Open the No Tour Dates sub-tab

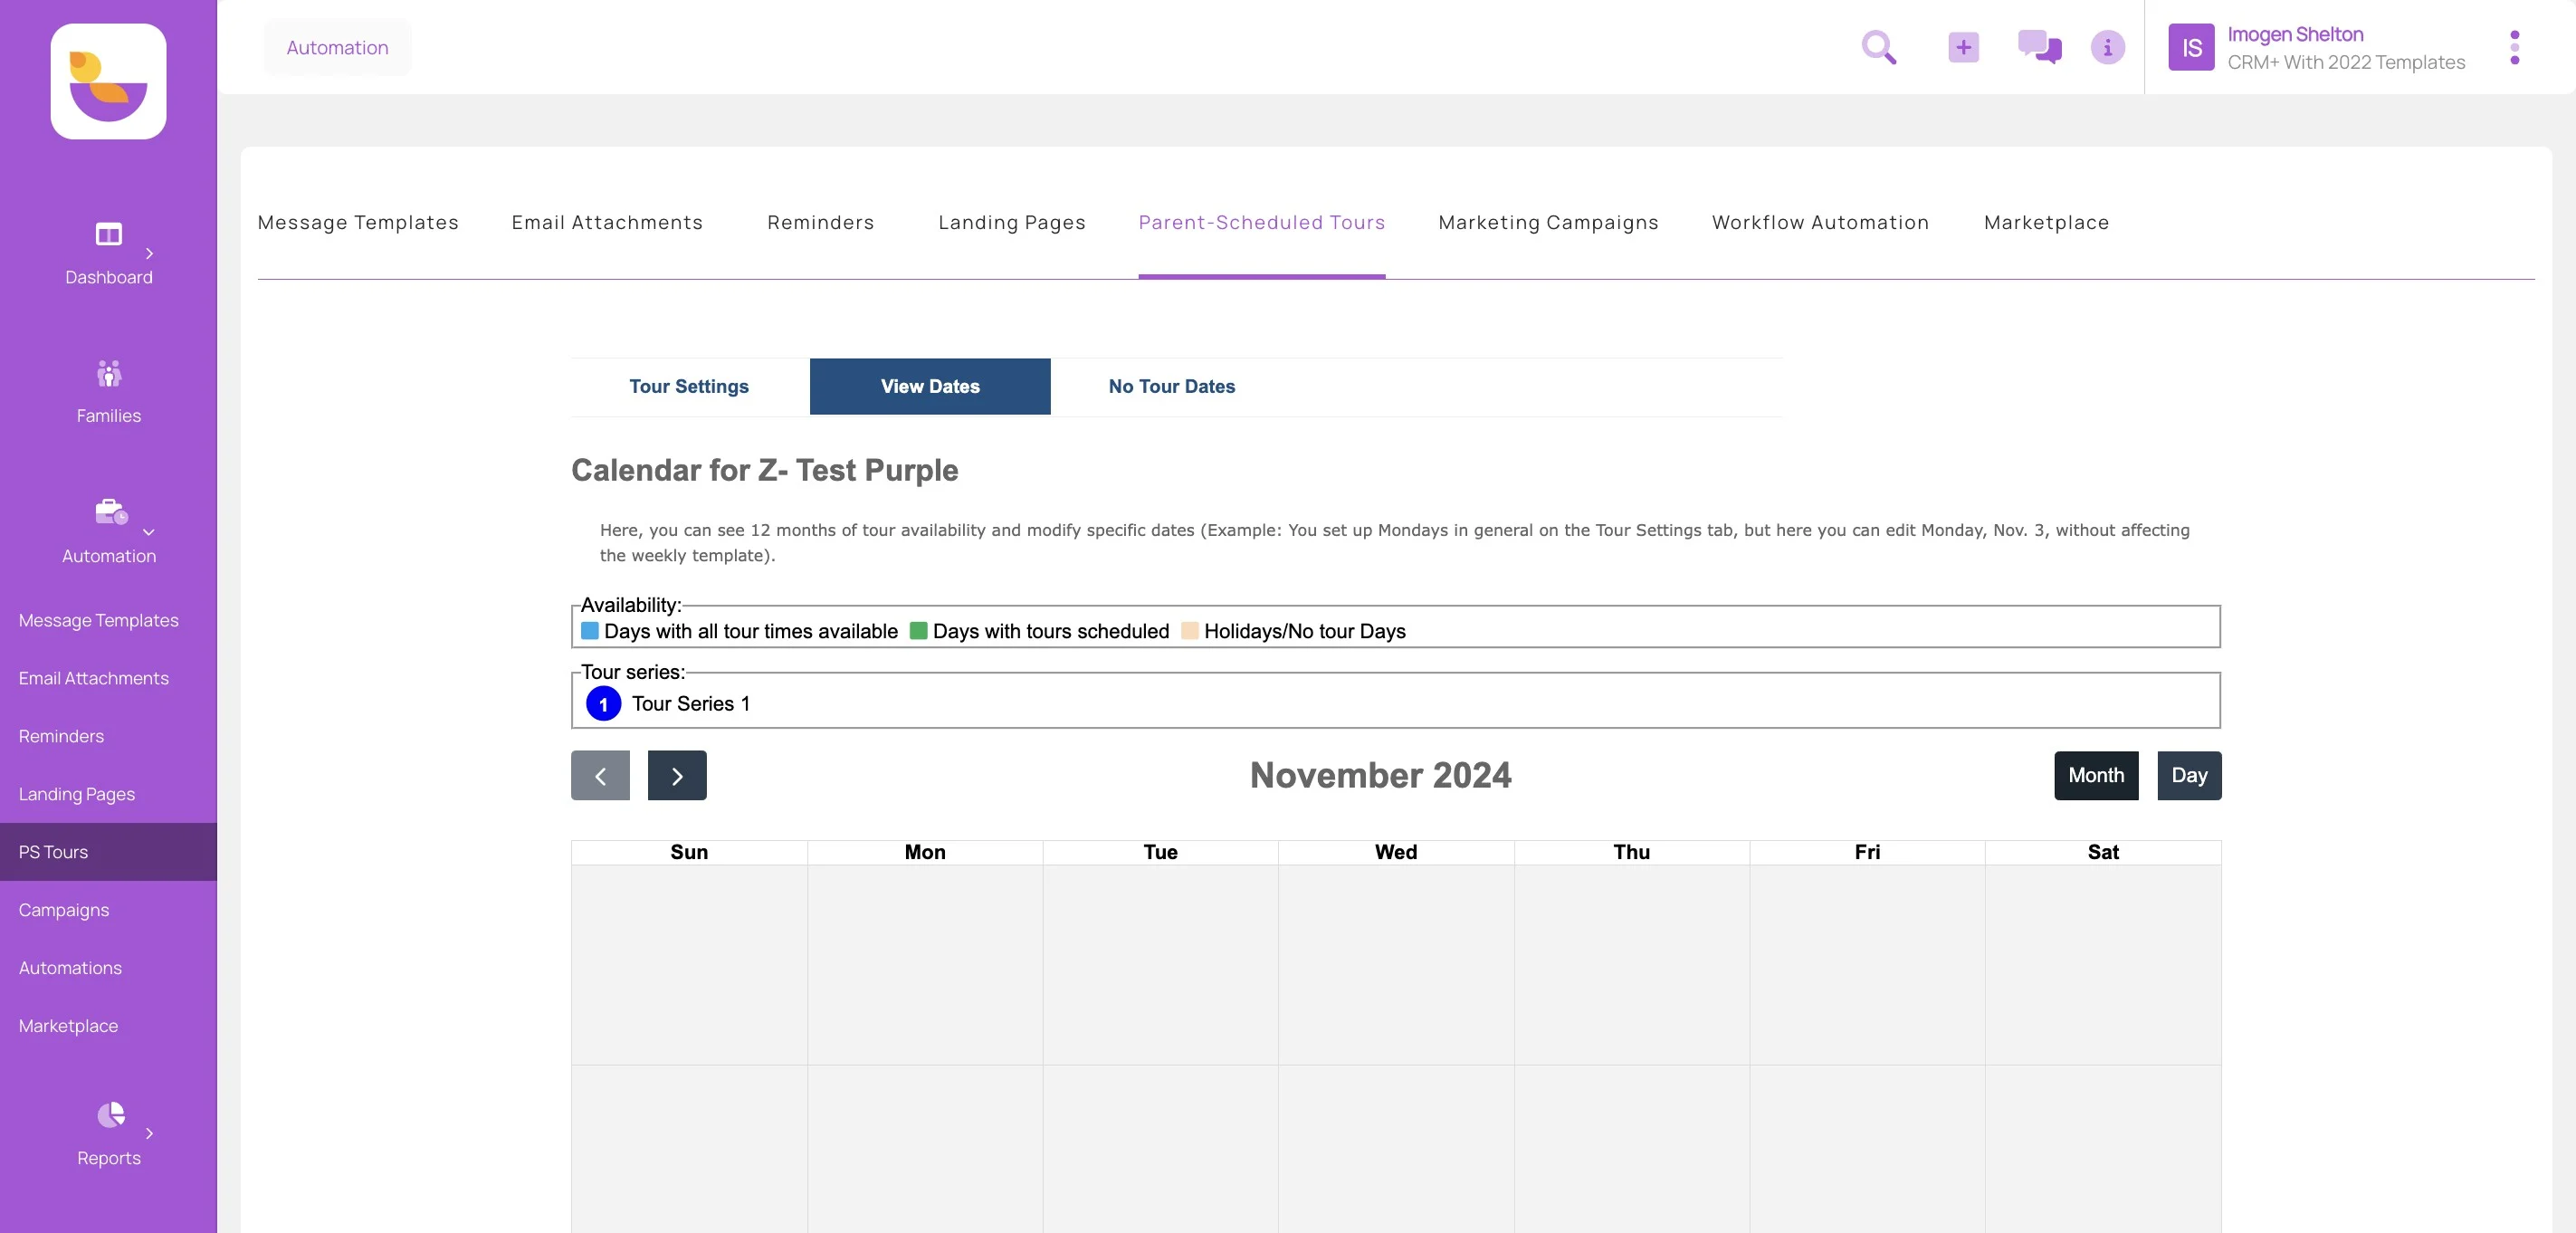[x=1172, y=387]
